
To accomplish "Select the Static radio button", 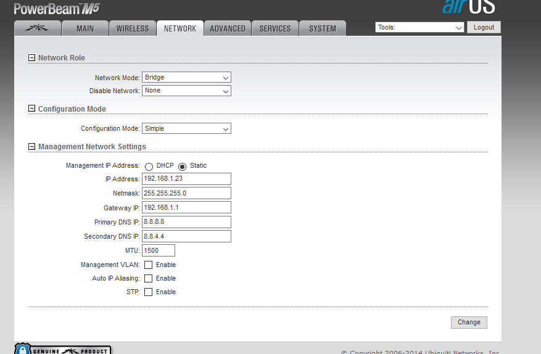I will pos(182,167).
